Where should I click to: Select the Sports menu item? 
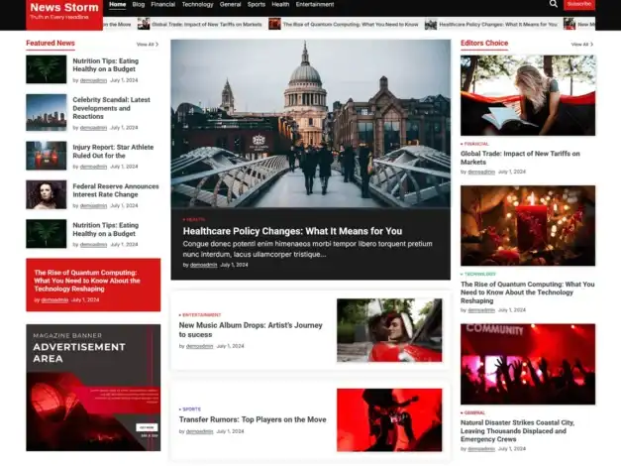pos(257,4)
